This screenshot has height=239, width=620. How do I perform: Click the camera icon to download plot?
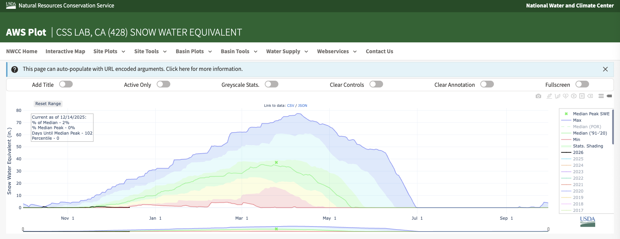point(538,96)
